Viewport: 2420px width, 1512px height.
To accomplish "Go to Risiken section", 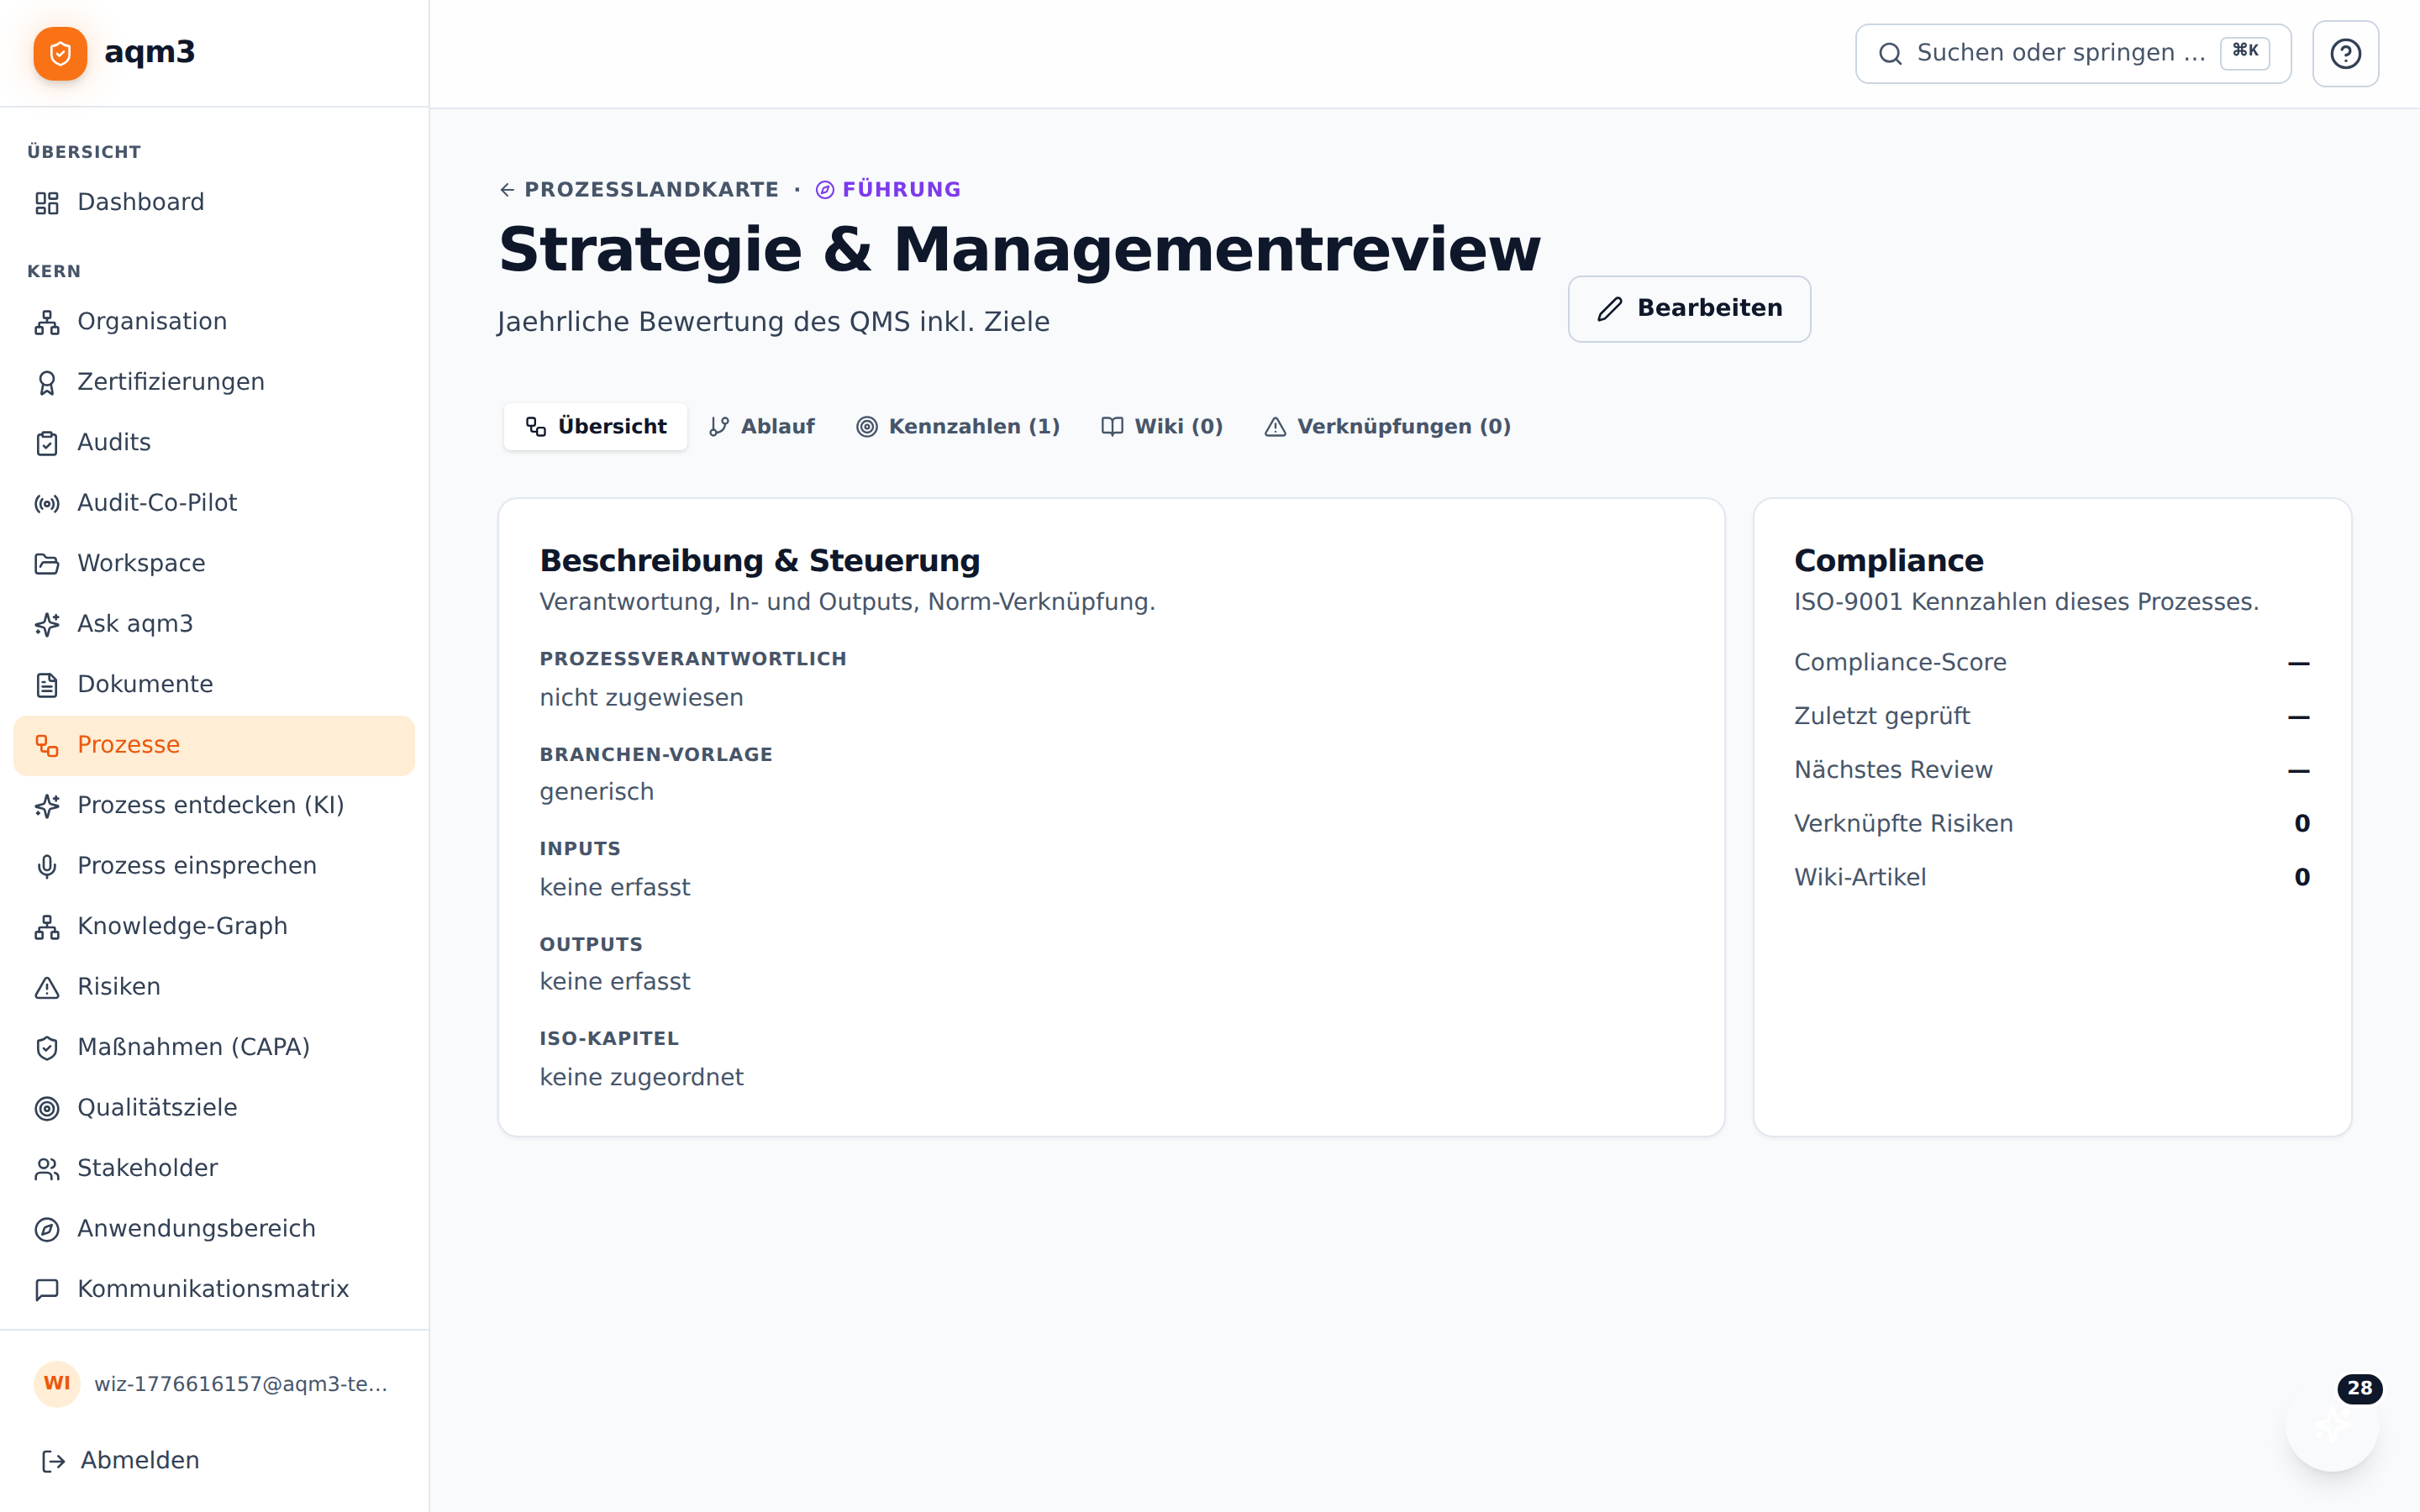I will (x=214, y=988).
